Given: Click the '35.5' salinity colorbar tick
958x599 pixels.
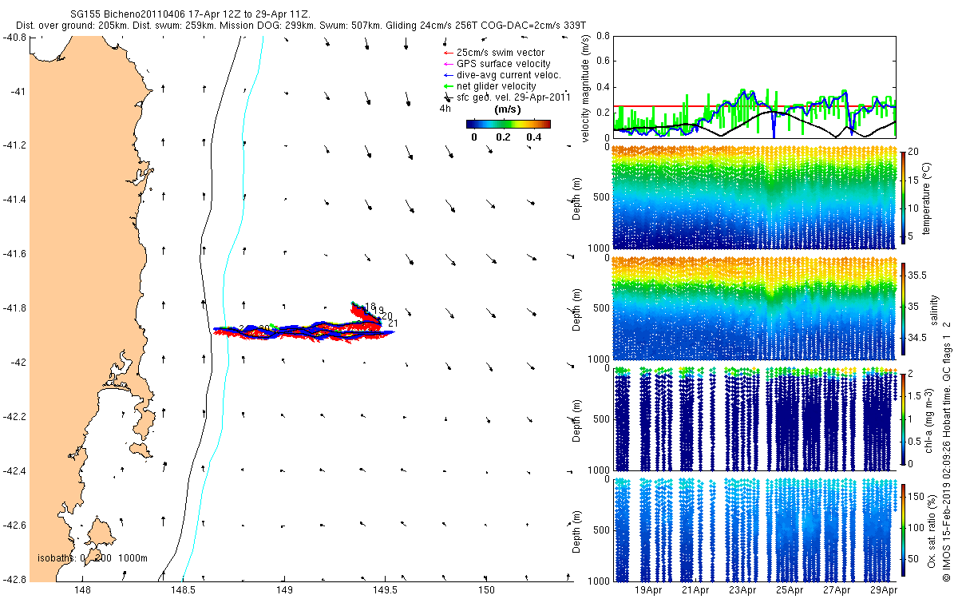Looking at the screenshot, I should (x=919, y=275).
